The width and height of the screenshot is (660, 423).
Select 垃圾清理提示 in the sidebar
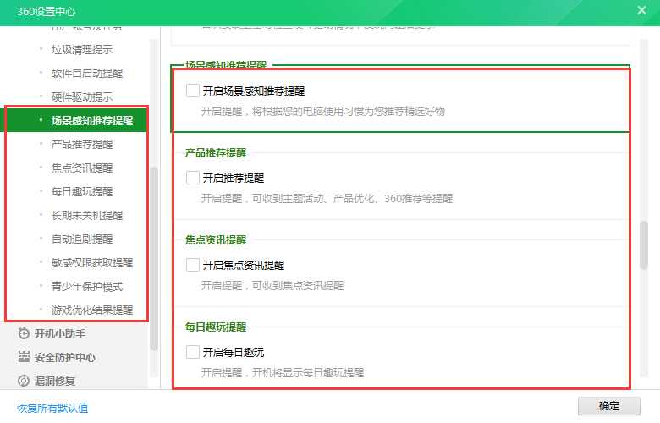81,50
